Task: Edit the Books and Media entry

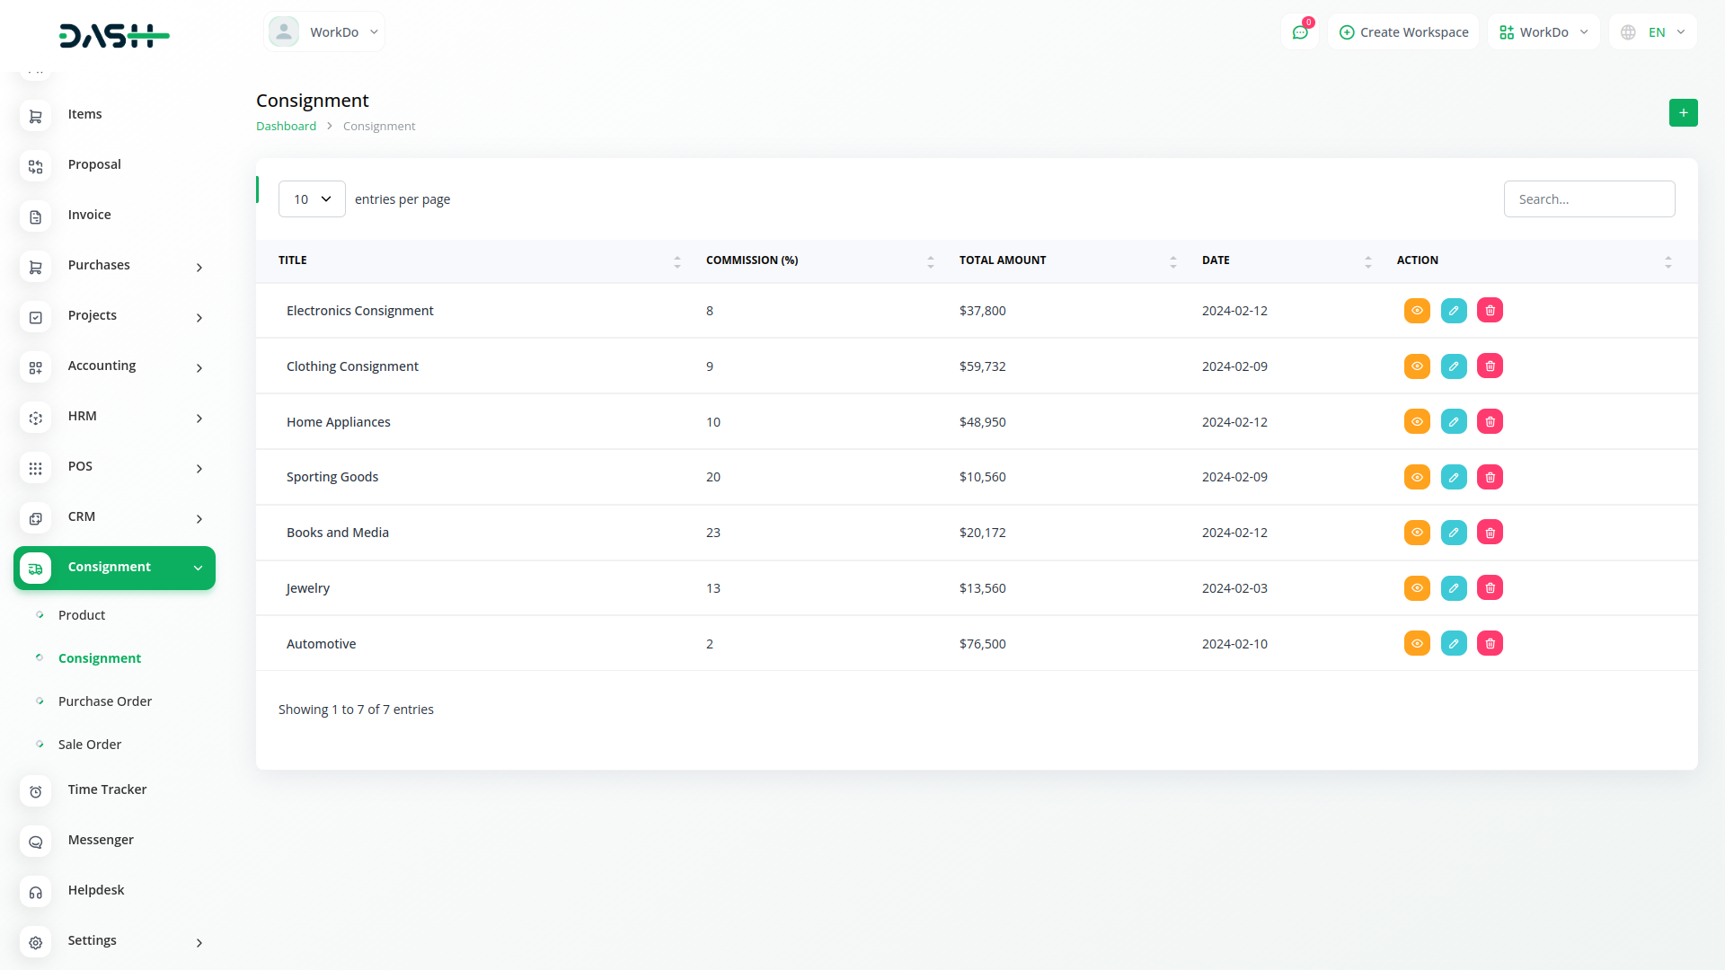Action: point(1454,533)
